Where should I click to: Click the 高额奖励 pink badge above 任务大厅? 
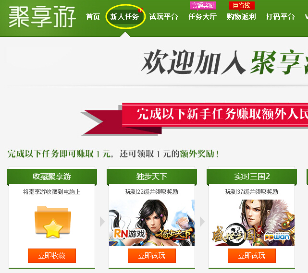pyautogui.click(x=203, y=5)
